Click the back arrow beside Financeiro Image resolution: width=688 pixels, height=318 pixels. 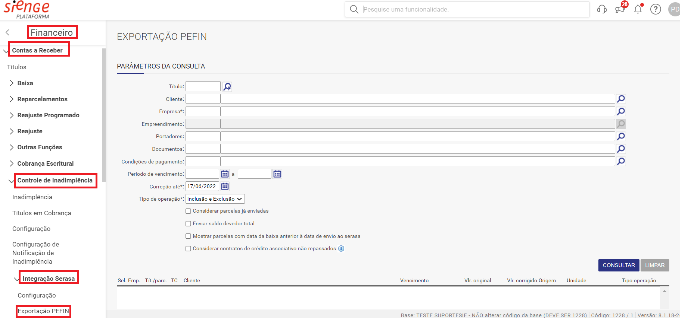point(7,32)
